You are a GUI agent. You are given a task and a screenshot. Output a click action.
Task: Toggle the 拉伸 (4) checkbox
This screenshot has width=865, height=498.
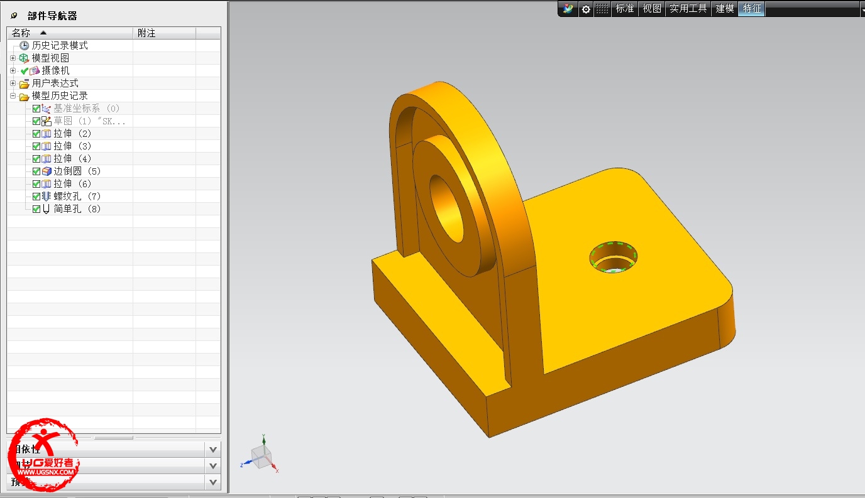tap(36, 159)
